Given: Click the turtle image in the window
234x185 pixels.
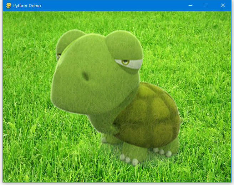Looking at the screenshot, I should coord(116,98).
